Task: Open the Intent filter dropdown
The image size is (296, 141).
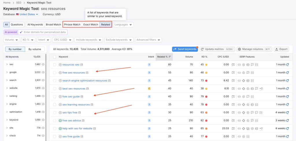Action: coord(44,40)
